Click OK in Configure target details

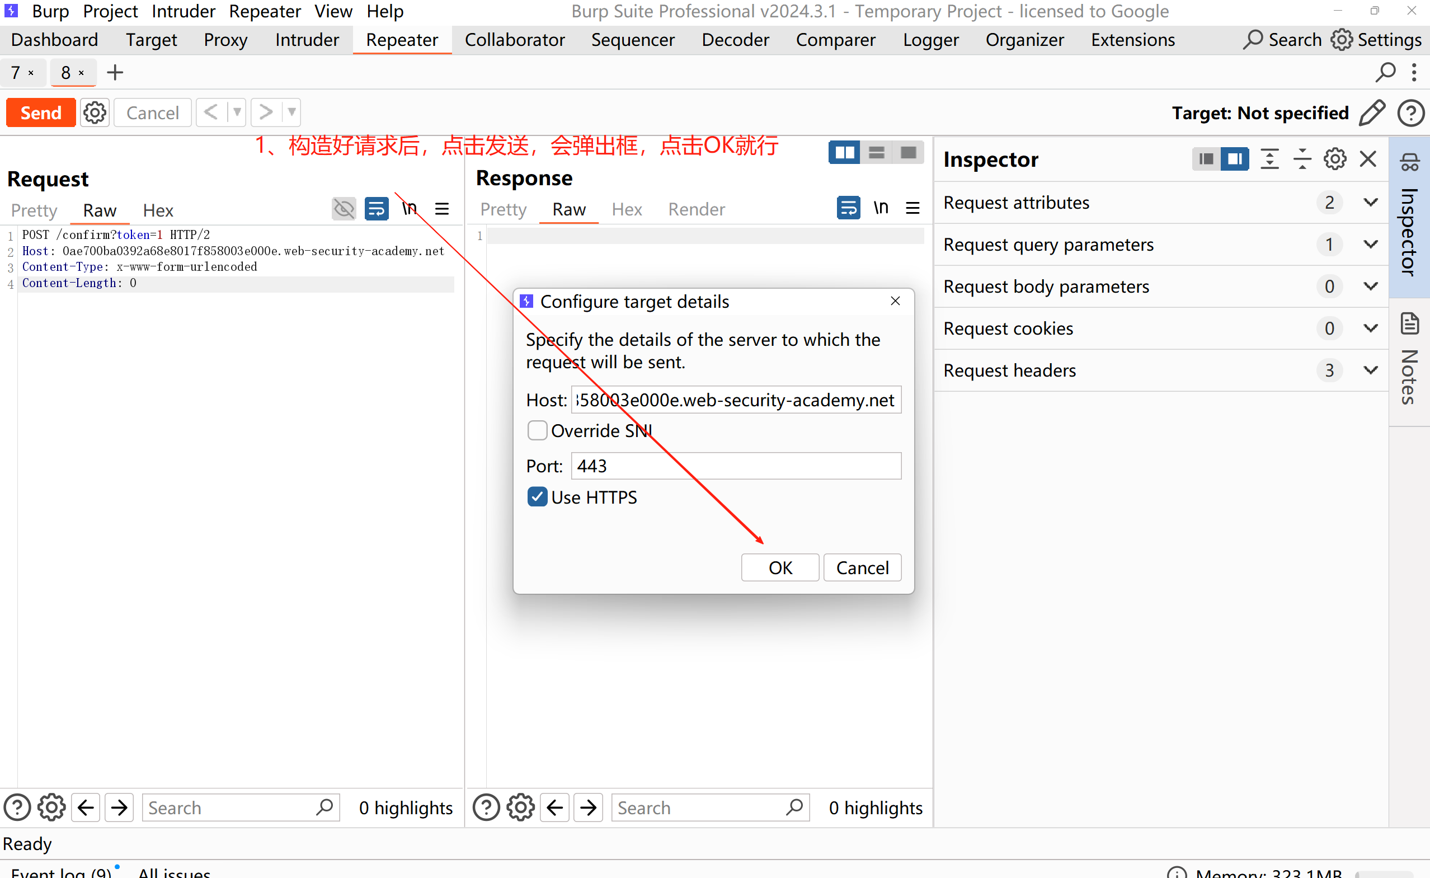tap(780, 567)
